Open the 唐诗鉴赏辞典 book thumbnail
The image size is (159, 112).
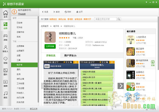[131, 63]
